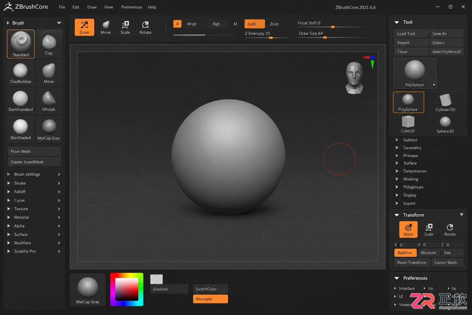Click the Reset Transform button
The width and height of the screenshot is (472, 315).
412,262
